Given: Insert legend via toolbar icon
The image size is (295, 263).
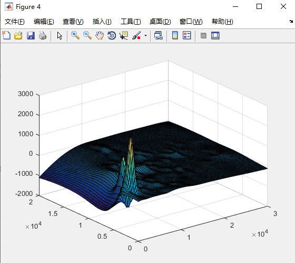Looking at the screenshot, I should point(187,35).
